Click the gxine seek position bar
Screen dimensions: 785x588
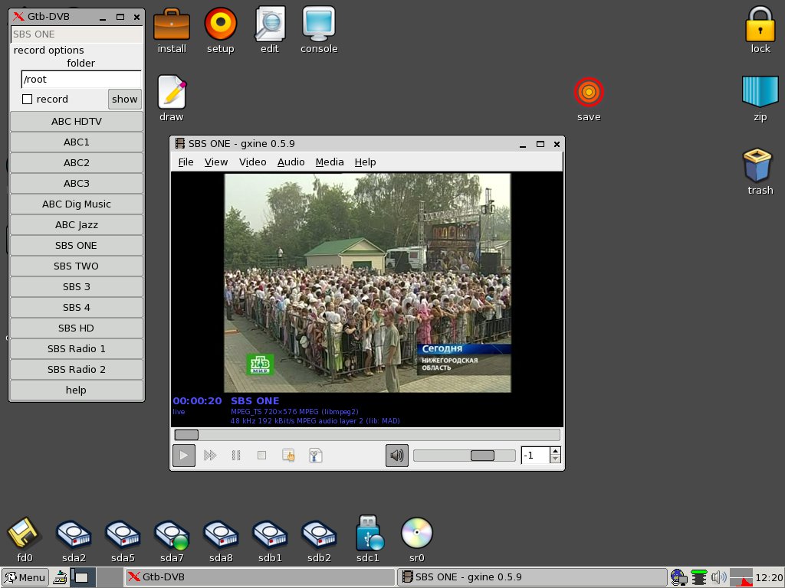click(367, 435)
